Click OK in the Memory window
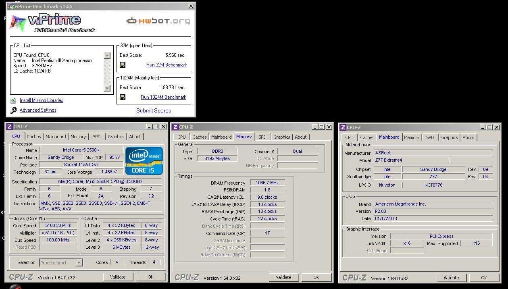 pos(316,277)
